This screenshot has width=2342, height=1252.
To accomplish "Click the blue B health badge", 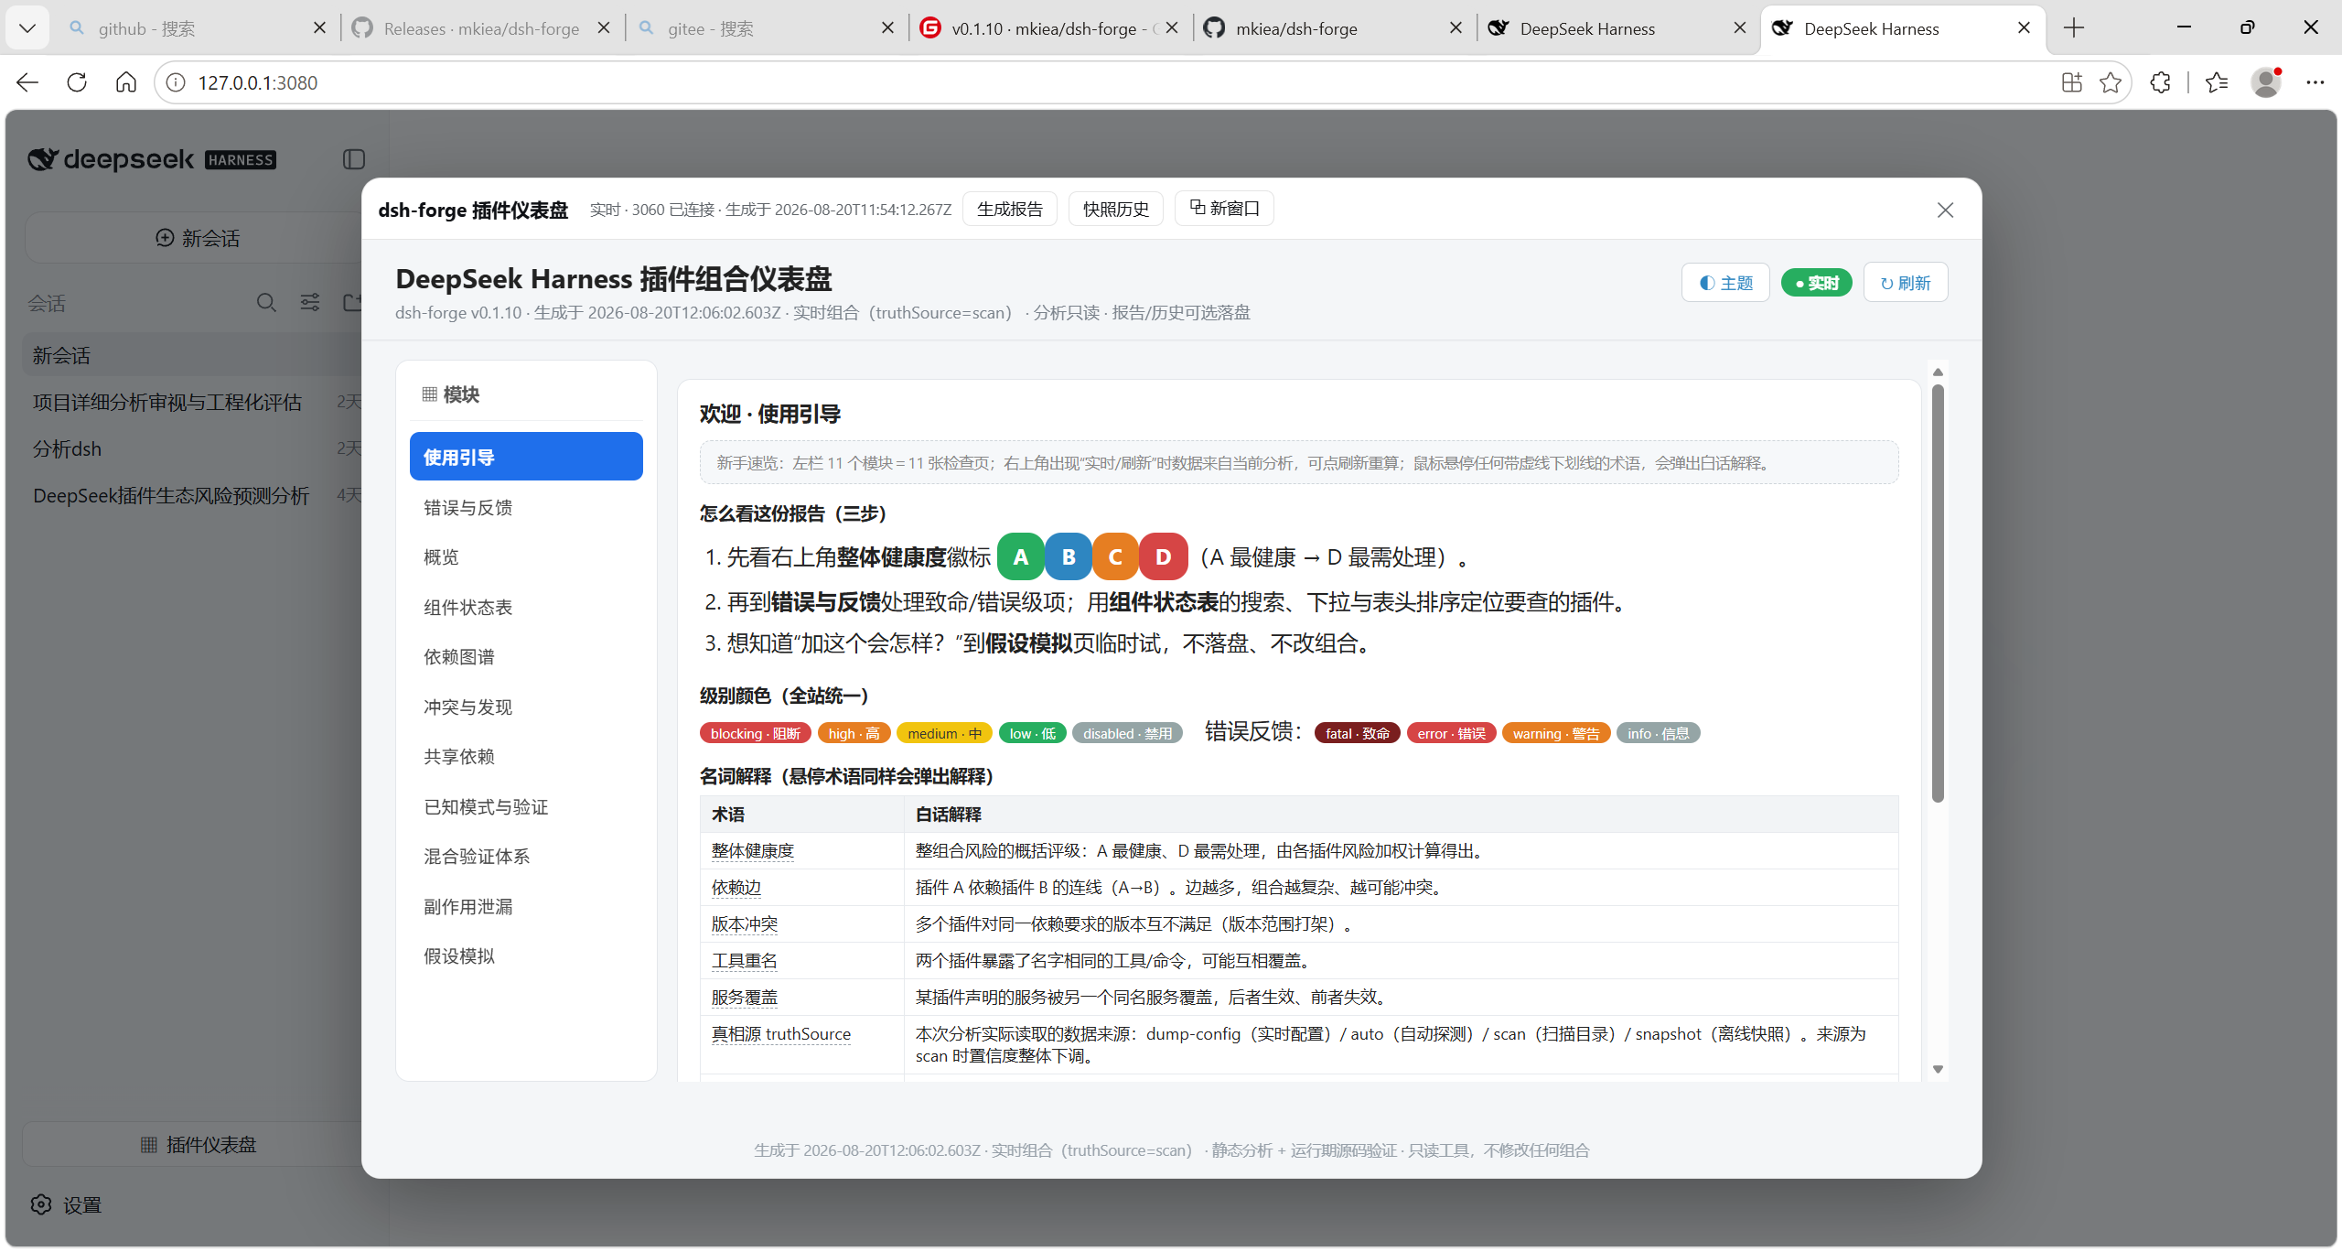I will [1069, 556].
